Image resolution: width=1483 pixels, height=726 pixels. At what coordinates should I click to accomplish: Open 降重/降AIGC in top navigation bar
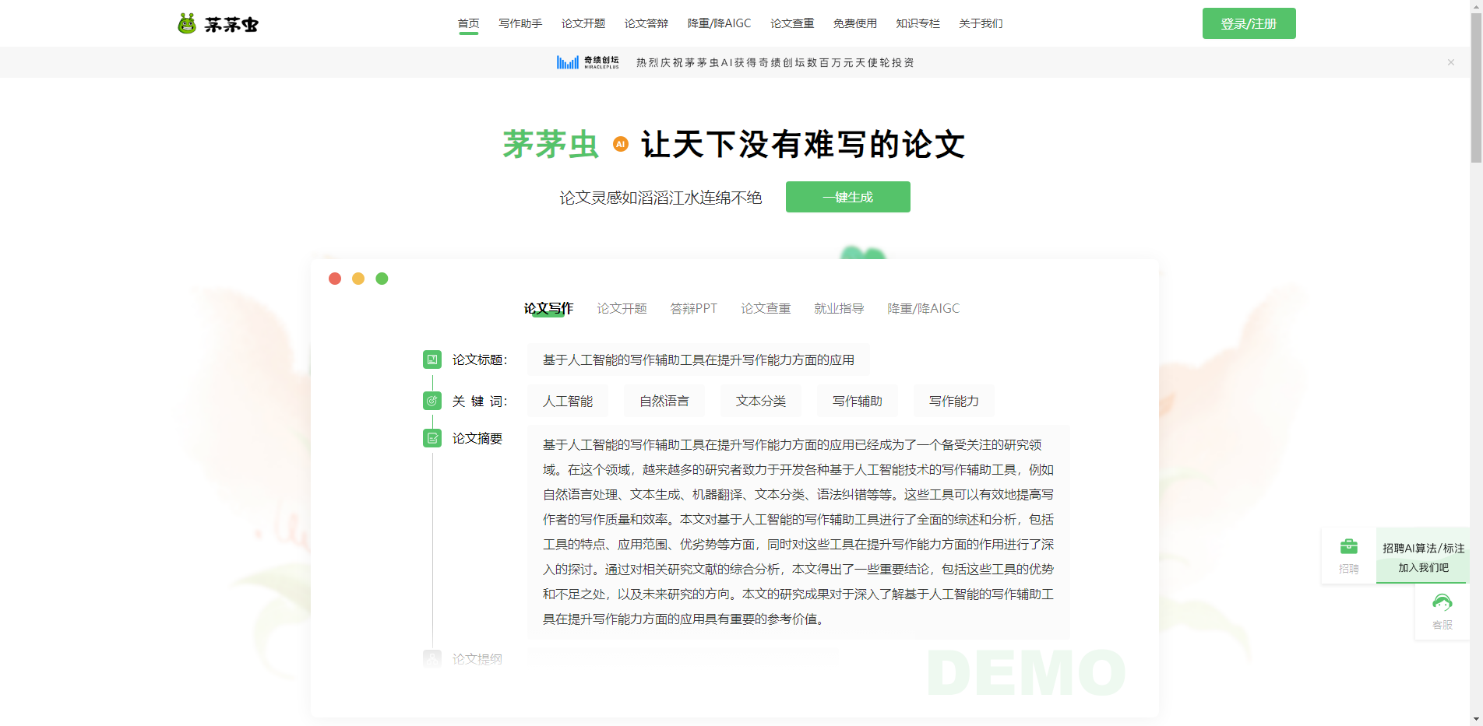tap(720, 23)
